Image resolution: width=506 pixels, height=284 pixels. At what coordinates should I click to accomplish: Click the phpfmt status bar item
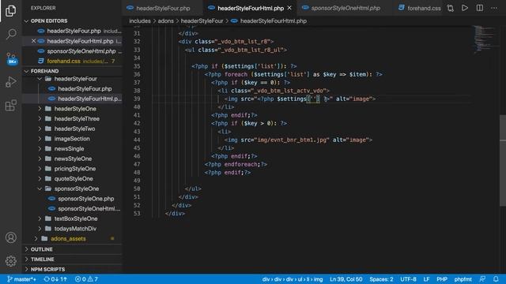[463, 279]
